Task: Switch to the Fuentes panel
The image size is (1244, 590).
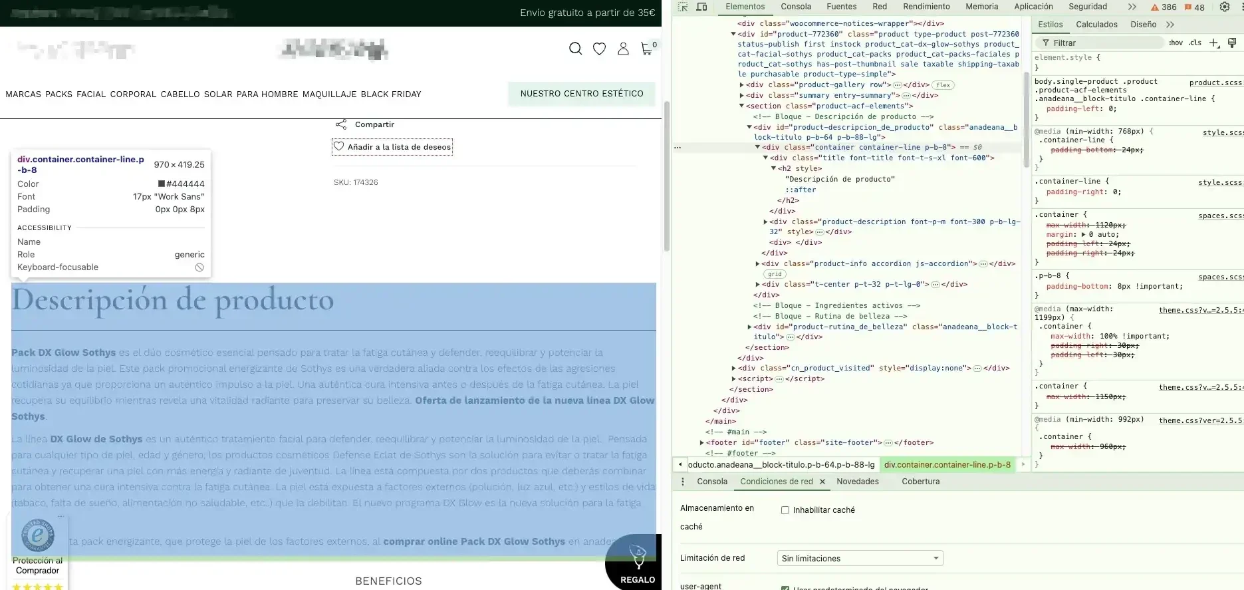Action: tap(842, 7)
